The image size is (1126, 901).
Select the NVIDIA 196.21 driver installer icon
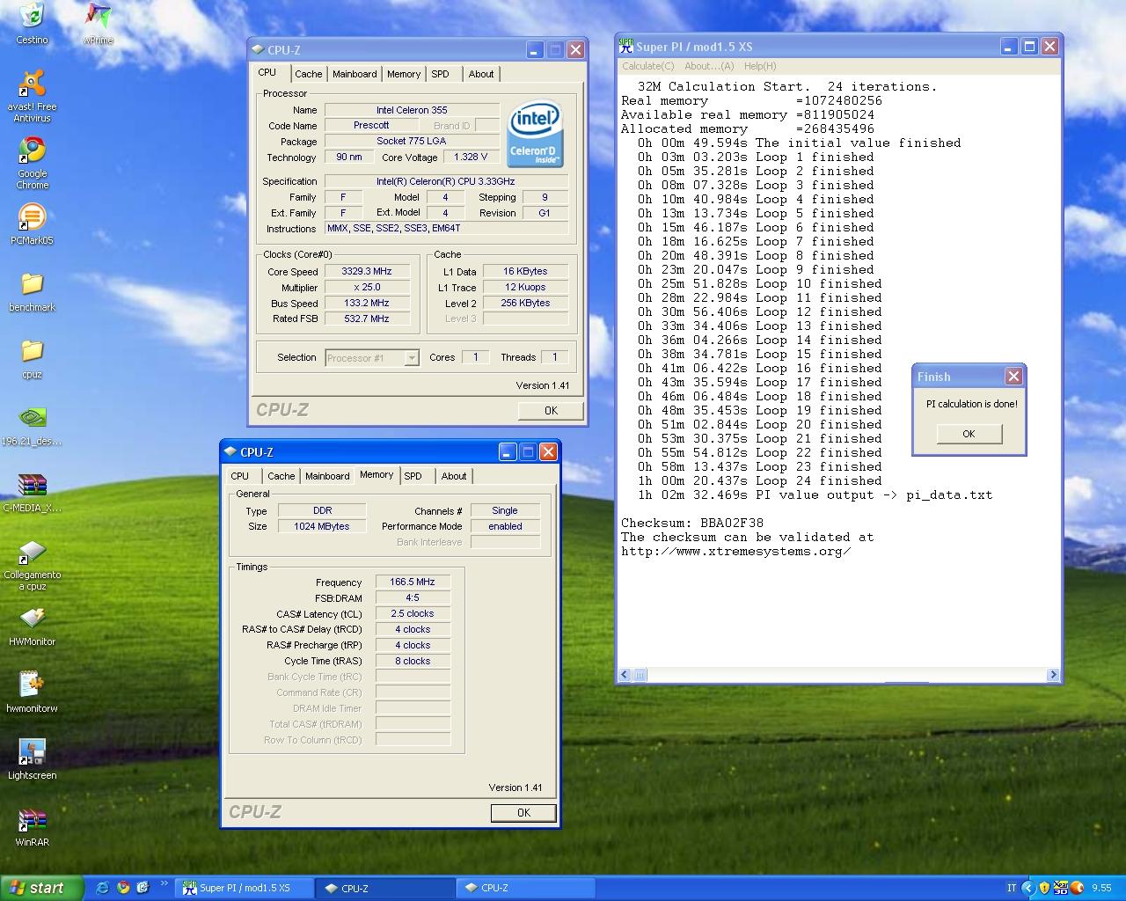click(32, 418)
